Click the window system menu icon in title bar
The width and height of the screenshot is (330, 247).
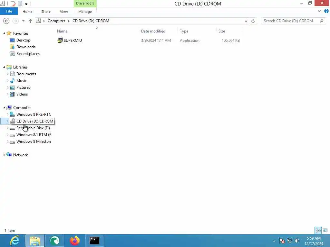pyautogui.click(x=3, y=3)
